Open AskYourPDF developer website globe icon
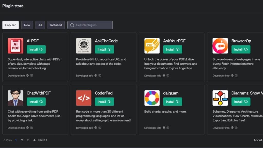The image size is (263, 148). coord(164,76)
